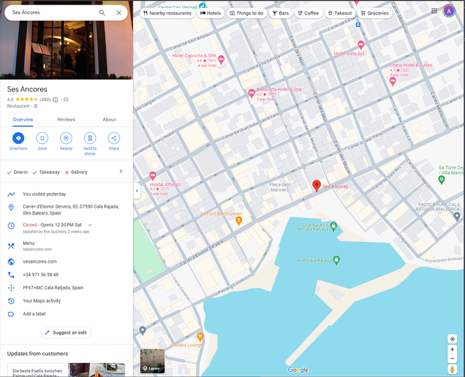Click Add a label
The height and width of the screenshot is (377, 465).
click(34, 313)
